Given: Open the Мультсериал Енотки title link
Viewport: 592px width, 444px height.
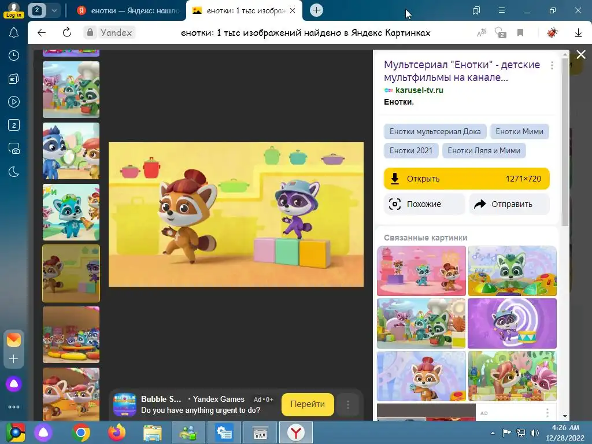Looking at the screenshot, I should coord(462,71).
